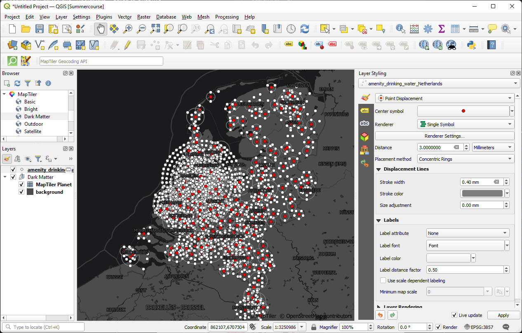Open the Vector menu
The image size is (522, 333).
[125, 17]
